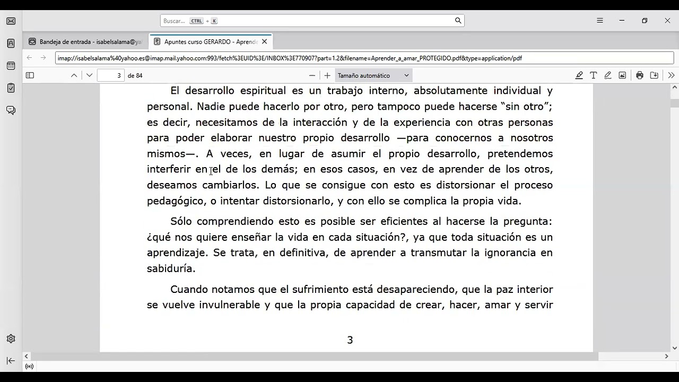Open the Tasks space icon
This screenshot has height=382, width=679.
pos(11,88)
